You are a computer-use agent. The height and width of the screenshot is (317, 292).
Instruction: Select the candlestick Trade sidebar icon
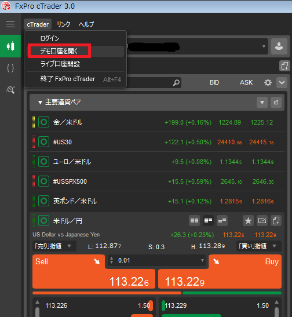click(x=10, y=46)
